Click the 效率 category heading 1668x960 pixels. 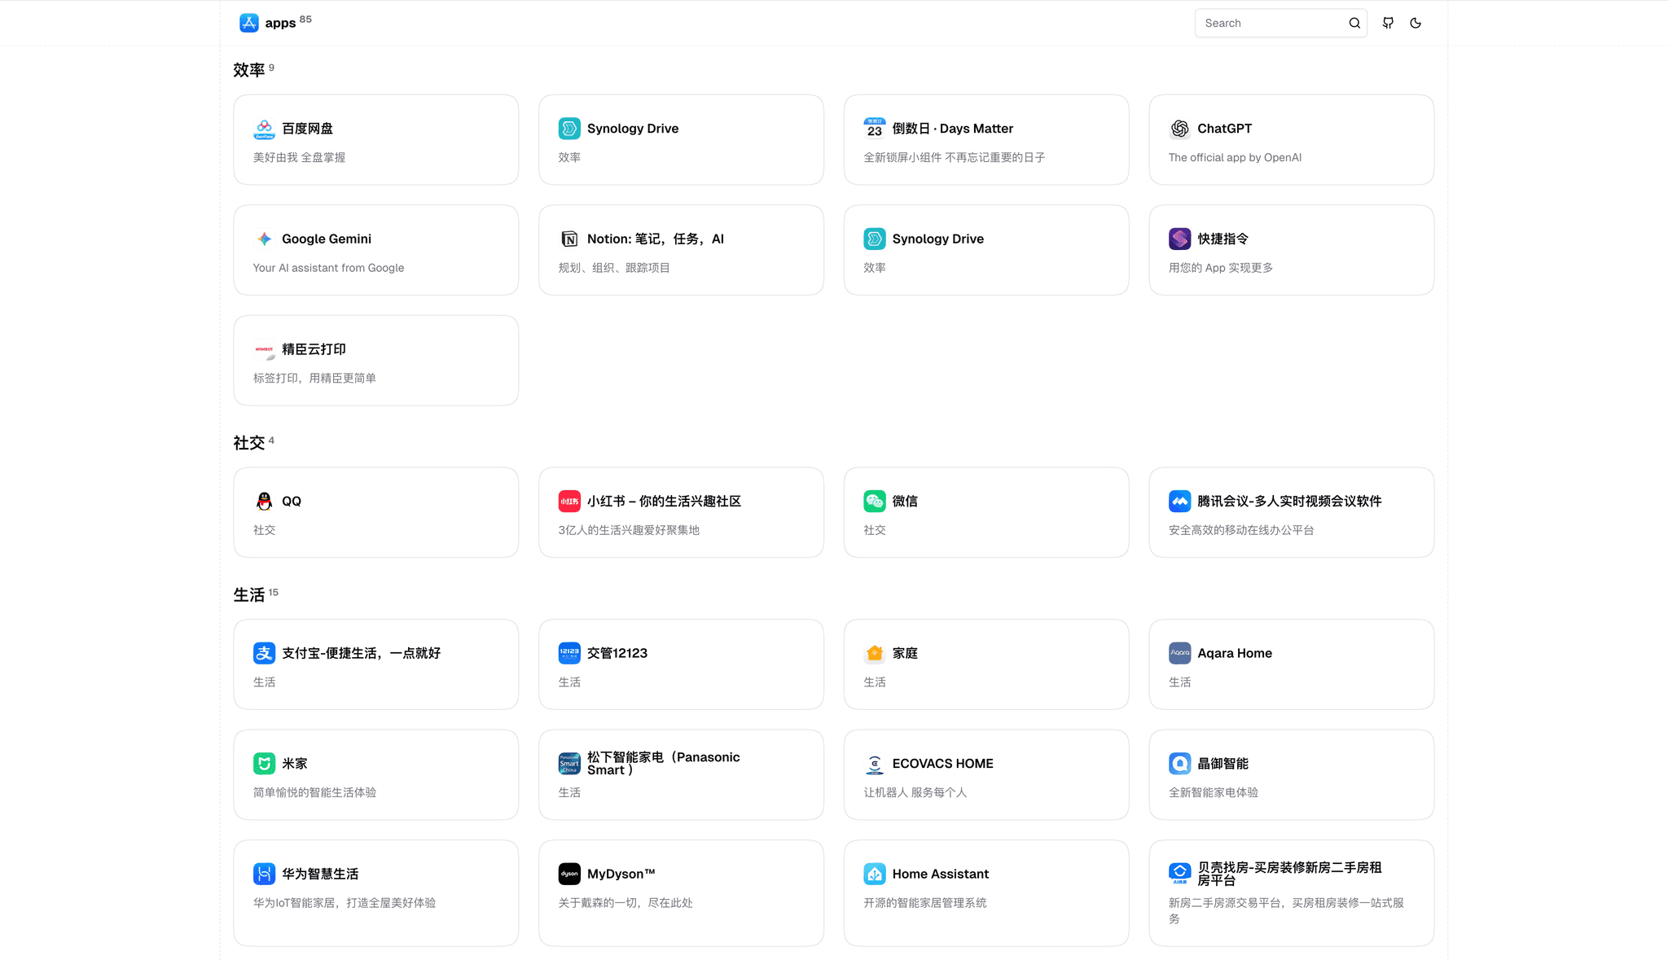click(249, 70)
